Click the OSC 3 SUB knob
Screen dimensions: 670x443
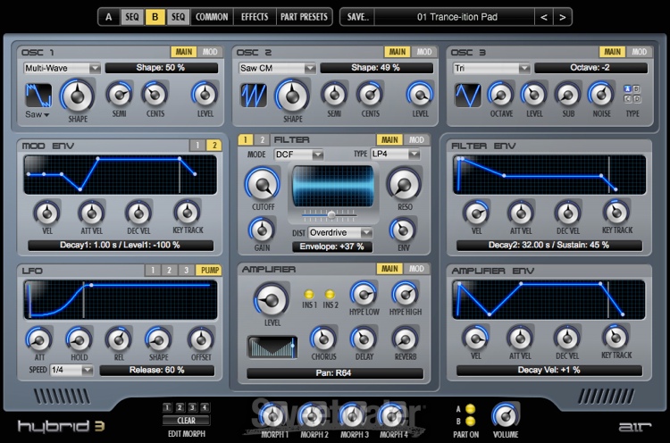point(568,95)
